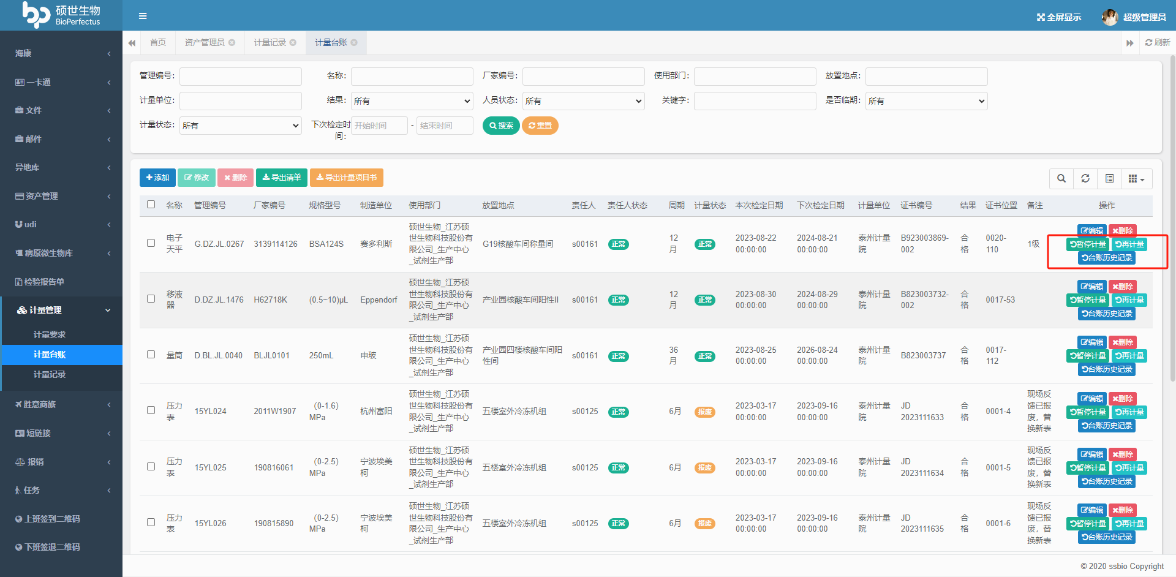Click the green 搜索 button
Screen dimensions: 1176x577
pyautogui.click(x=501, y=126)
